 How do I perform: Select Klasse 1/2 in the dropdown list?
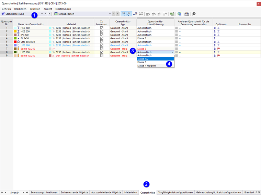pyautogui.click(x=155, y=59)
